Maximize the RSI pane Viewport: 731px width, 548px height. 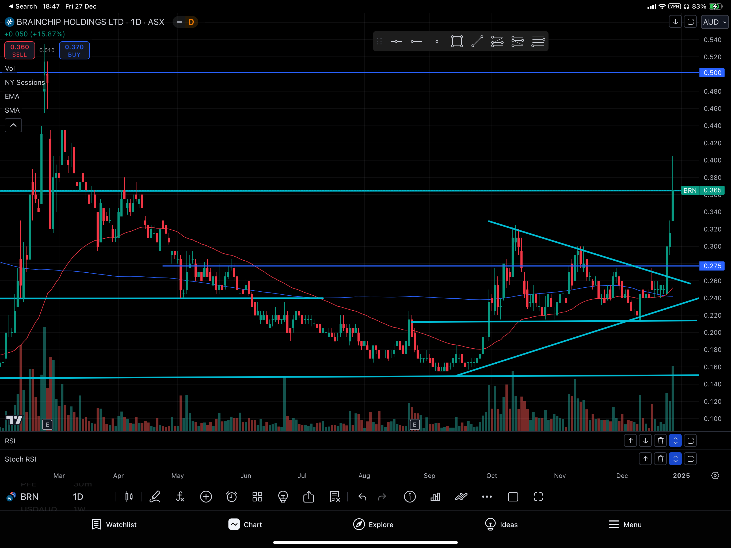pos(690,441)
